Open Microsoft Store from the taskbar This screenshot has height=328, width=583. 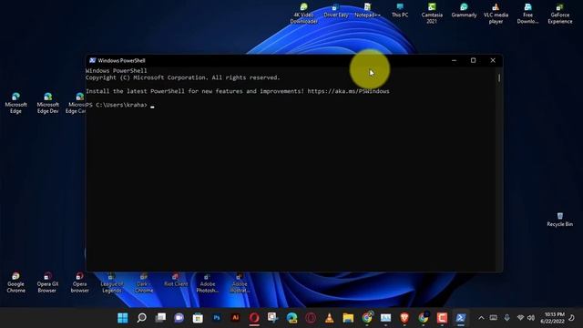(x=198, y=318)
